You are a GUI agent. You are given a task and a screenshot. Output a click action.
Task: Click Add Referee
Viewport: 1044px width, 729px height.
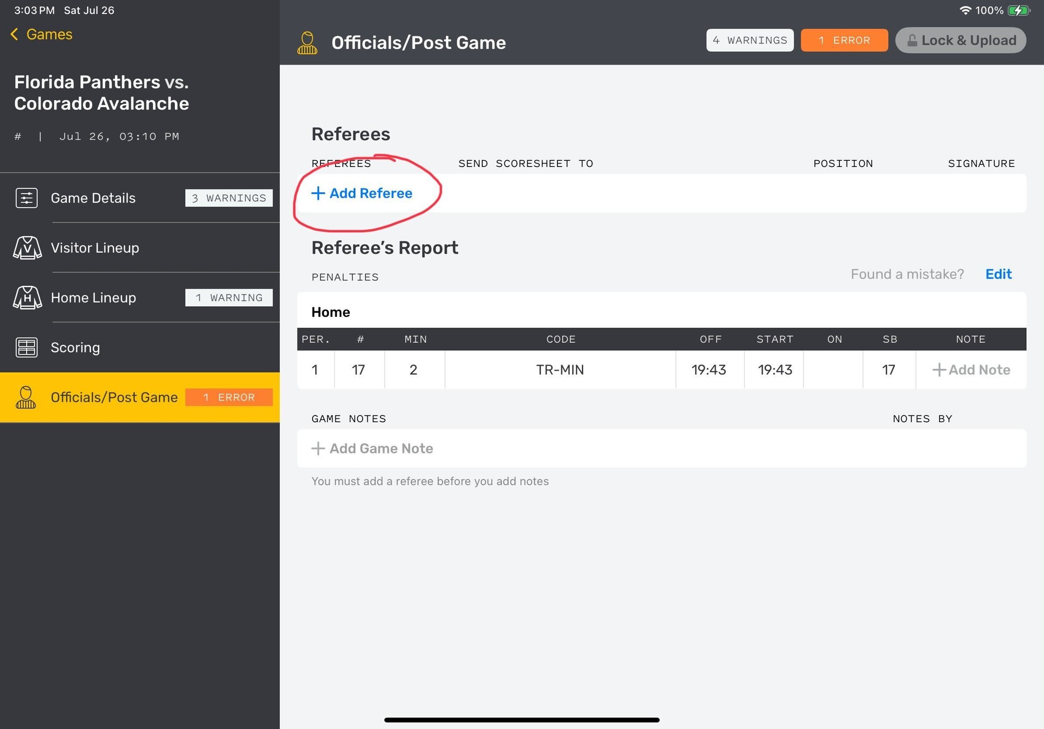point(362,194)
